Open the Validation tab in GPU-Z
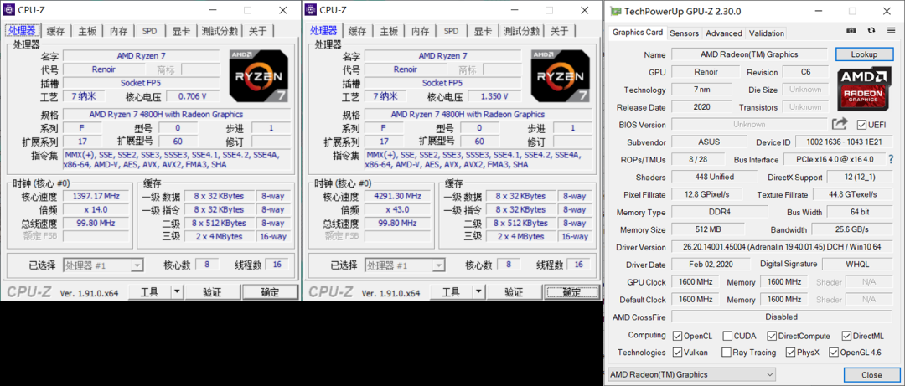Screen dimensions: 905x386 click(767, 33)
